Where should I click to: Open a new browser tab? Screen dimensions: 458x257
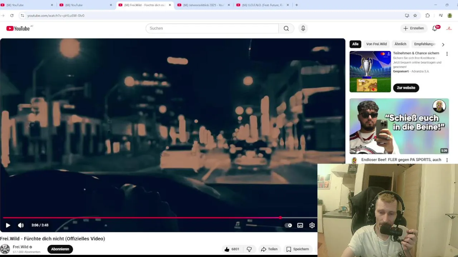[x=297, y=5]
